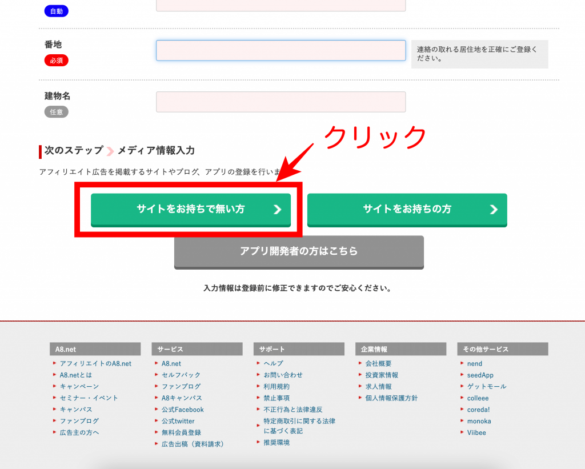Visit the 公式Facebook footer link
Image resolution: width=585 pixels, height=469 pixels.
pos(182,410)
